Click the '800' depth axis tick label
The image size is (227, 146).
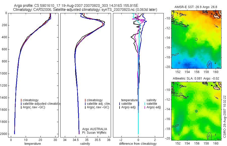(x=5, y=61)
